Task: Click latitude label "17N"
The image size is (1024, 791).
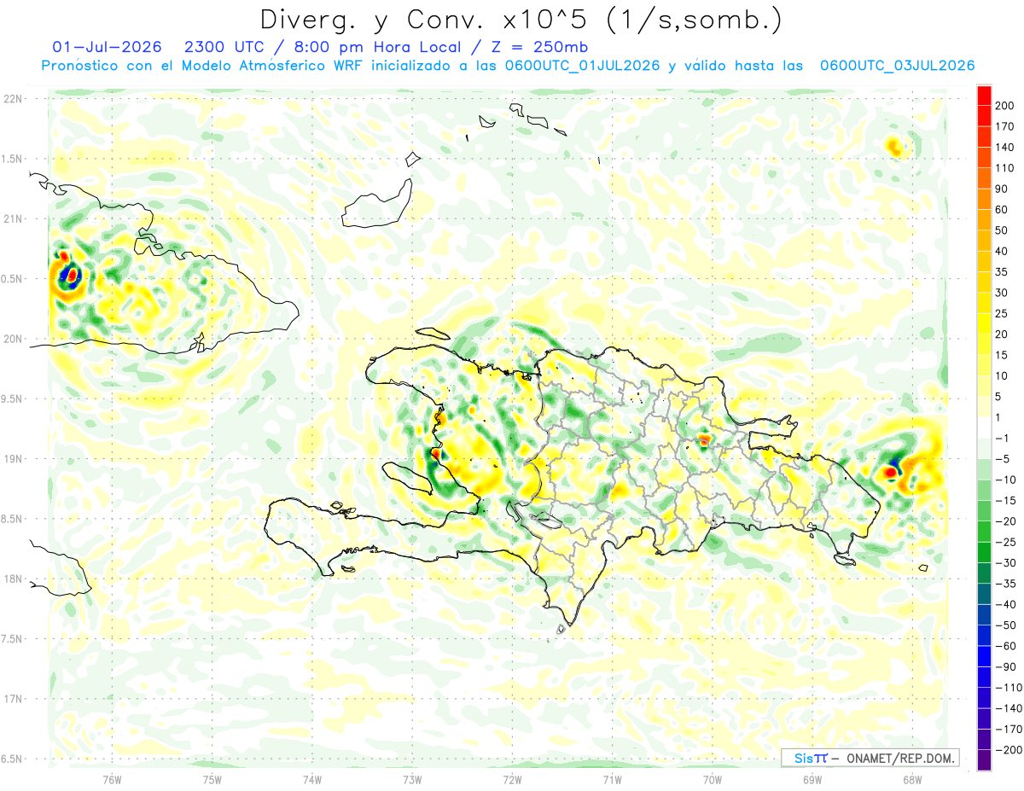Action: (13, 699)
